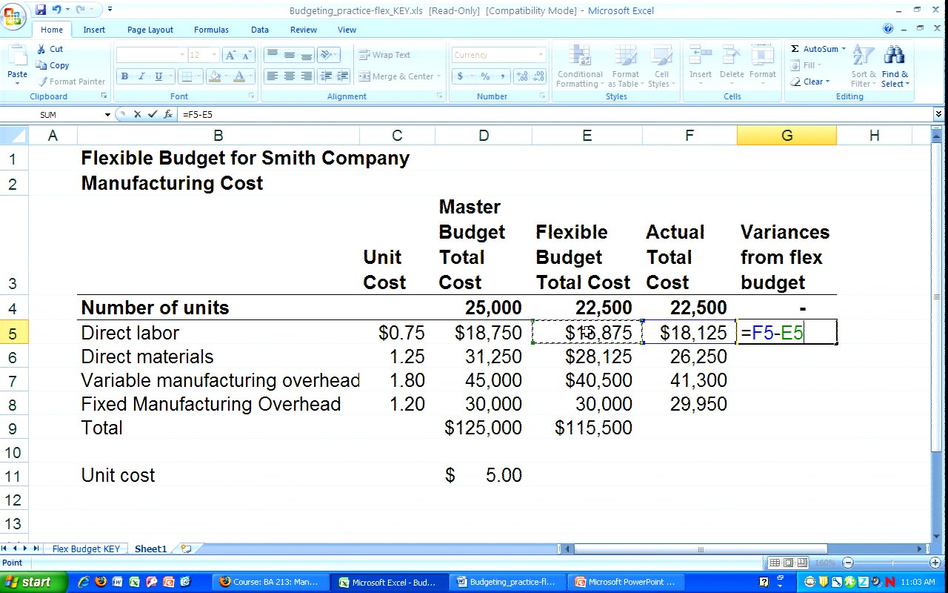
Task: Toggle Wrap Text option
Action: [384, 55]
